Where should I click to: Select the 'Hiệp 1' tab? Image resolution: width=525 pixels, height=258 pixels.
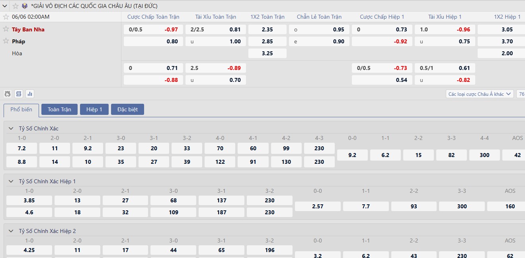coord(94,109)
